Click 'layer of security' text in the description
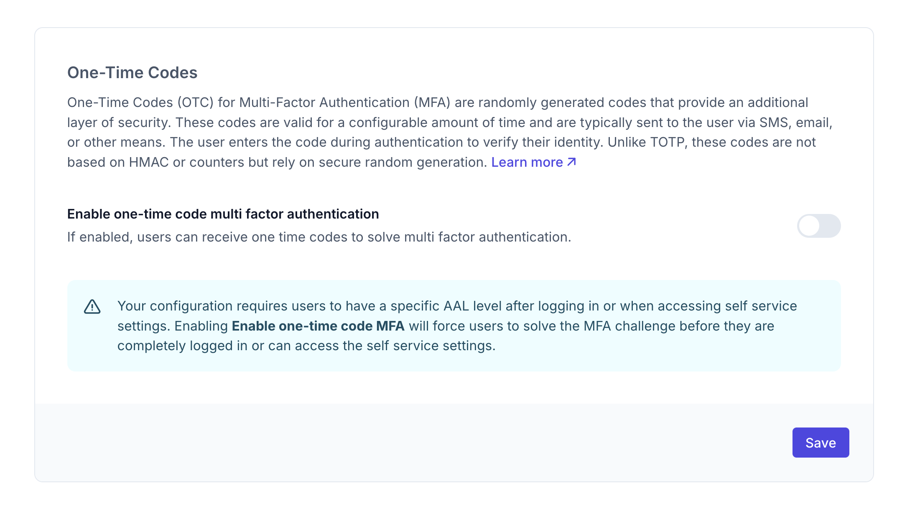This screenshot has width=897, height=509. click(x=118, y=122)
